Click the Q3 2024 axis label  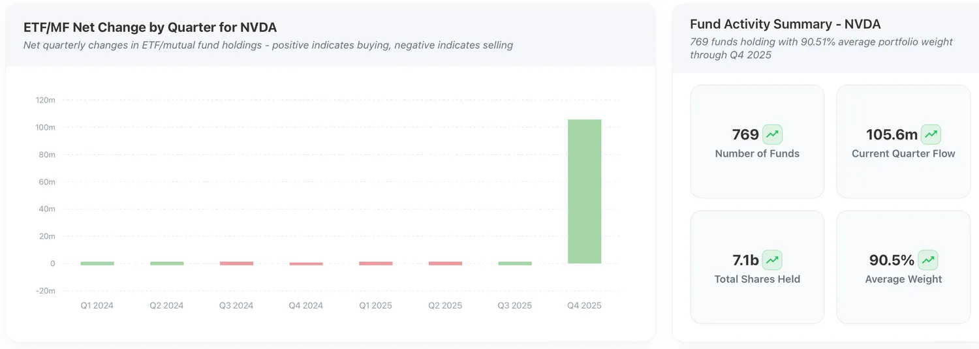tap(236, 305)
